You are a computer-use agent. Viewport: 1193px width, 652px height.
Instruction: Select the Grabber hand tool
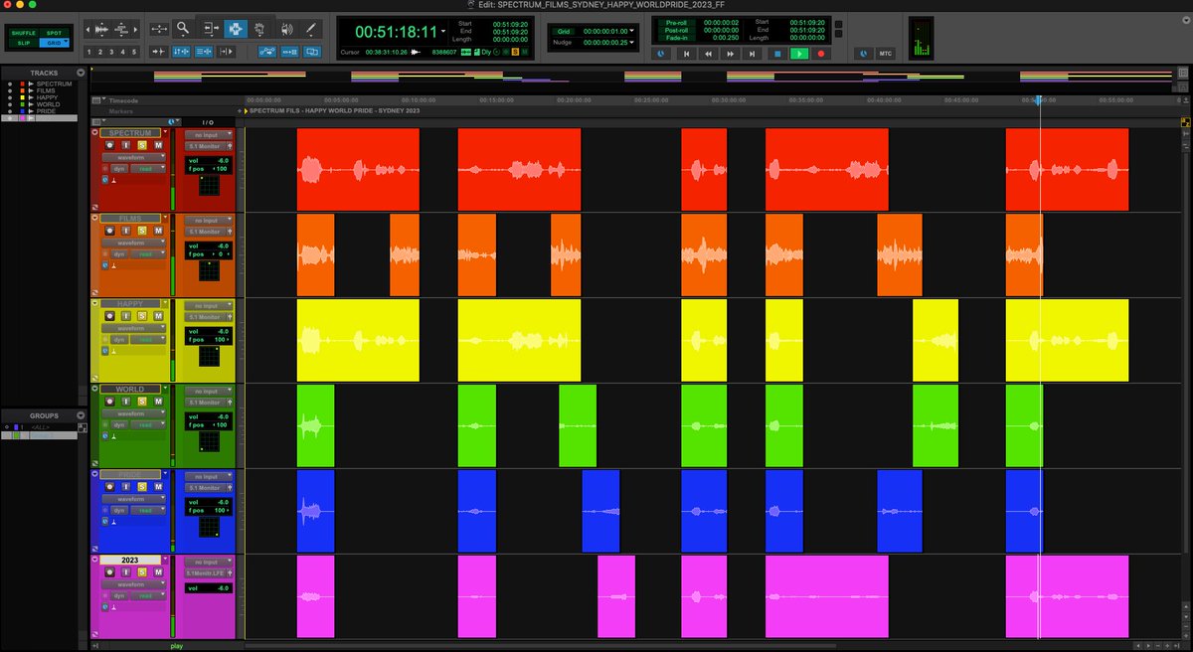click(x=259, y=29)
